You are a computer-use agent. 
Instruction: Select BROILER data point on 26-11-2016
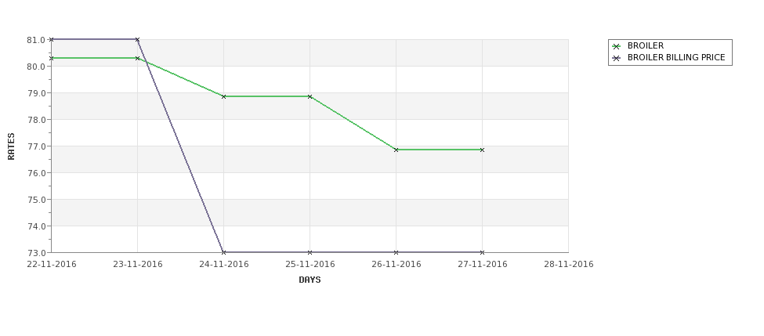(x=396, y=150)
